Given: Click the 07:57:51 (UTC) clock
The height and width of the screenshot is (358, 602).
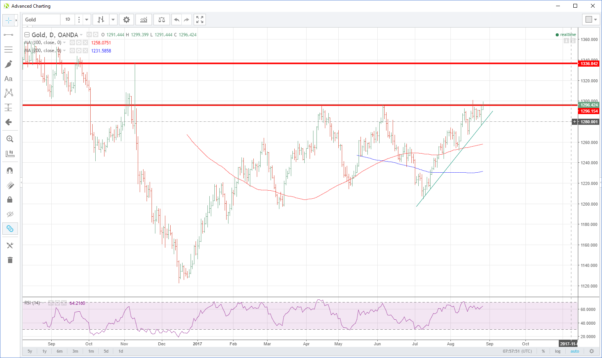Looking at the screenshot, I should pyautogui.click(x=517, y=351).
